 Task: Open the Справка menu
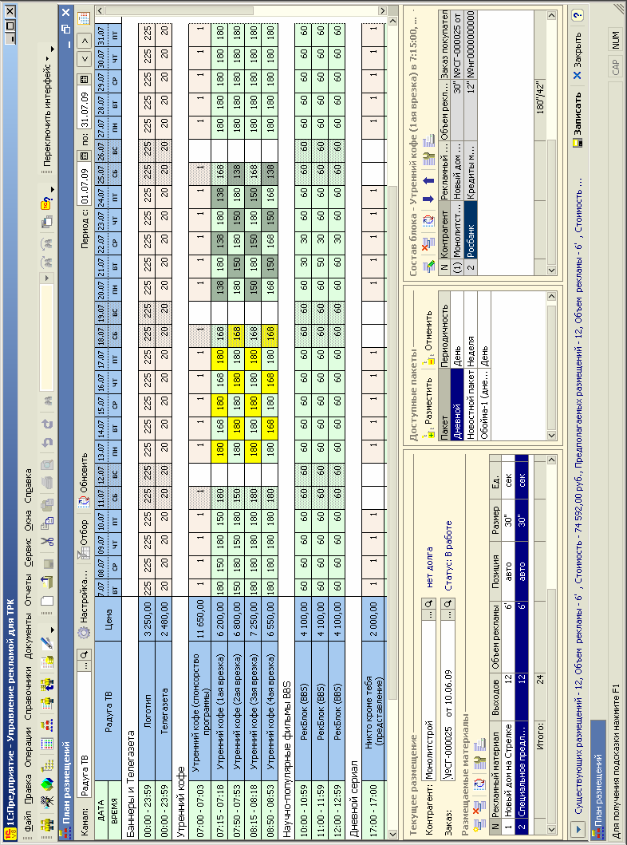pyautogui.click(x=28, y=486)
